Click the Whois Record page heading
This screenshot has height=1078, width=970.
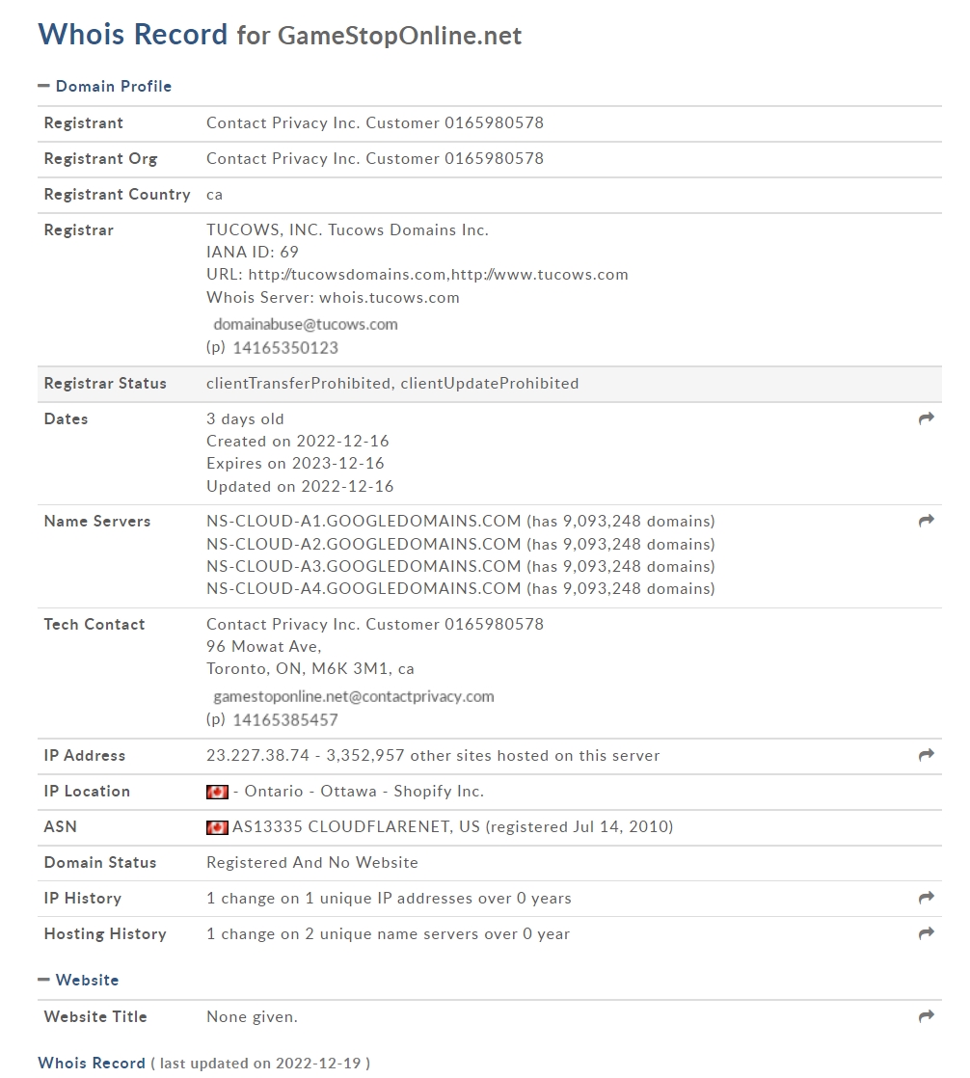133,35
